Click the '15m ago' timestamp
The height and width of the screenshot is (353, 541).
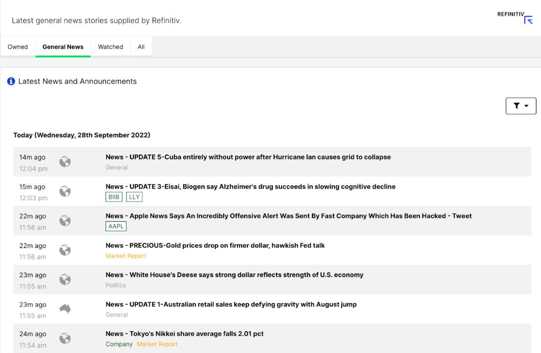pyautogui.click(x=32, y=187)
